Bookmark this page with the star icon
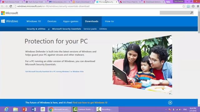The image size is (200, 112). point(184,6)
